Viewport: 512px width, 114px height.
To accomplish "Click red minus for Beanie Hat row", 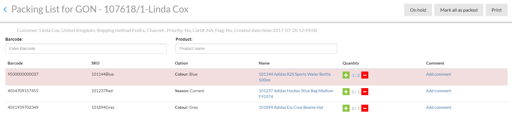I will tap(365, 108).
